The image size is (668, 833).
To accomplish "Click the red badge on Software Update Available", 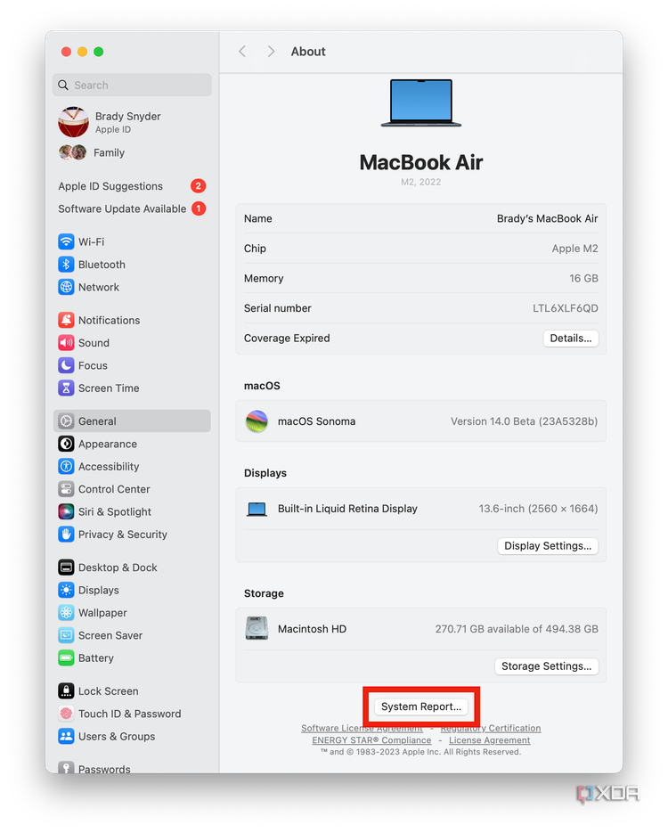I will coord(199,208).
